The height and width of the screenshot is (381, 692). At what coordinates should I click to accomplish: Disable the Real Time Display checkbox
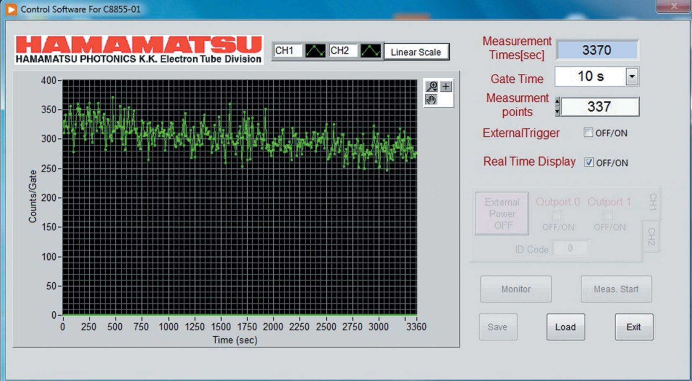[589, 162]
